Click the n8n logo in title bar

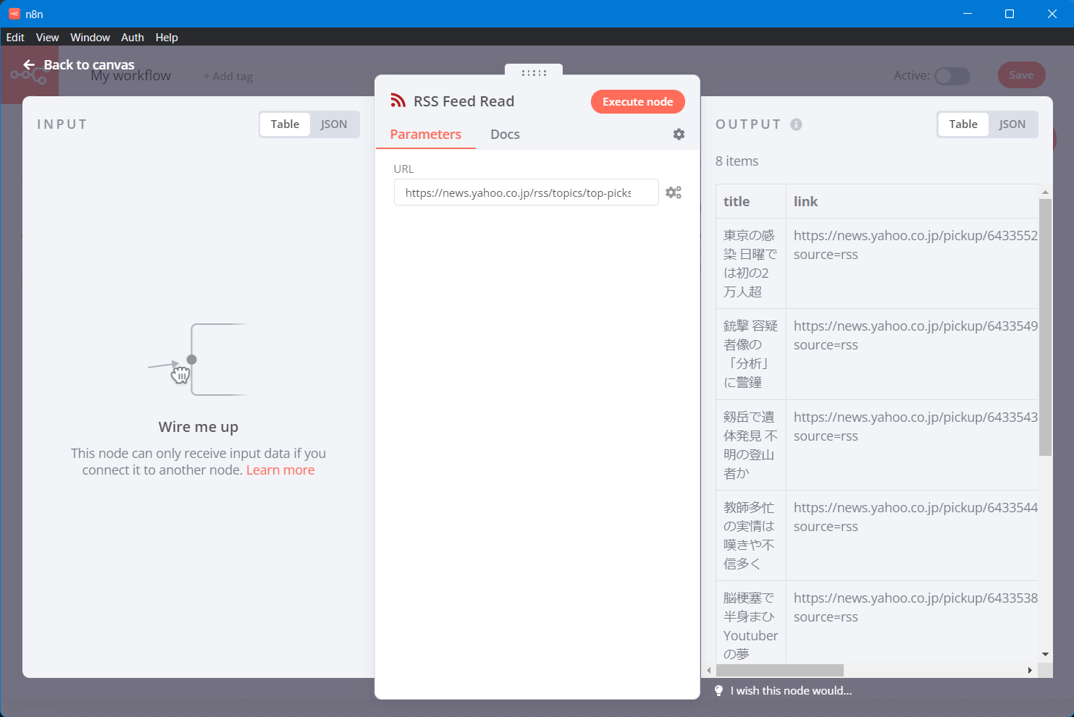[14, 14]
